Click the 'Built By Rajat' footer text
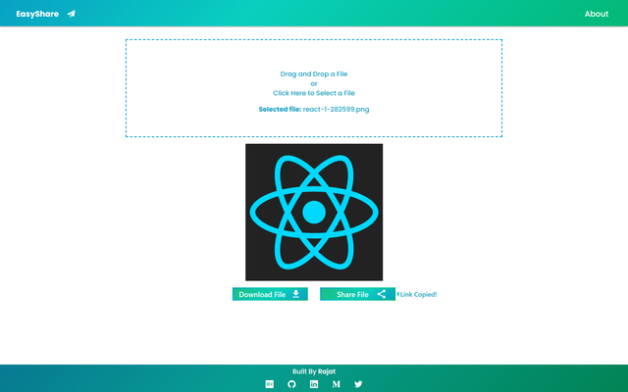 point(314,371)
